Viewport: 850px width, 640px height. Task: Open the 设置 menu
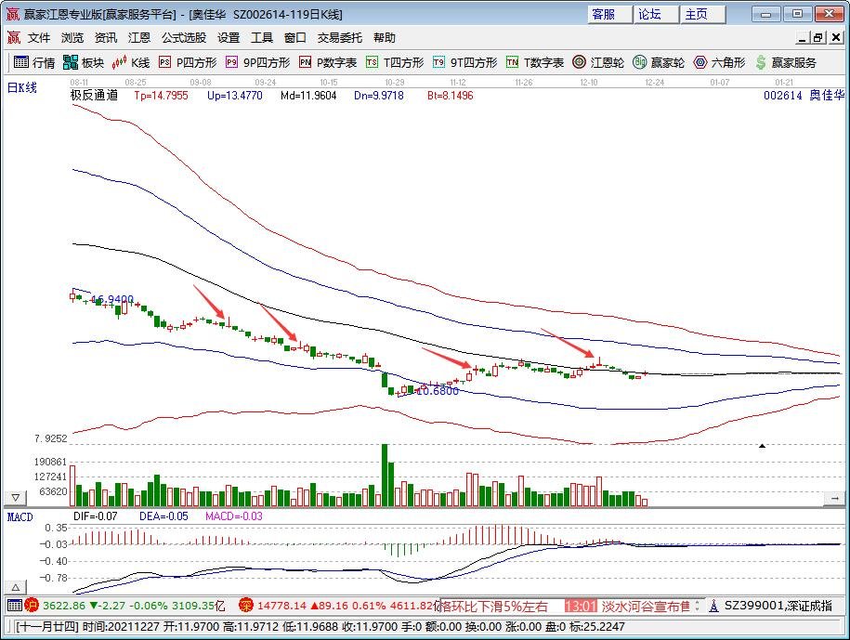click(229, 37)
